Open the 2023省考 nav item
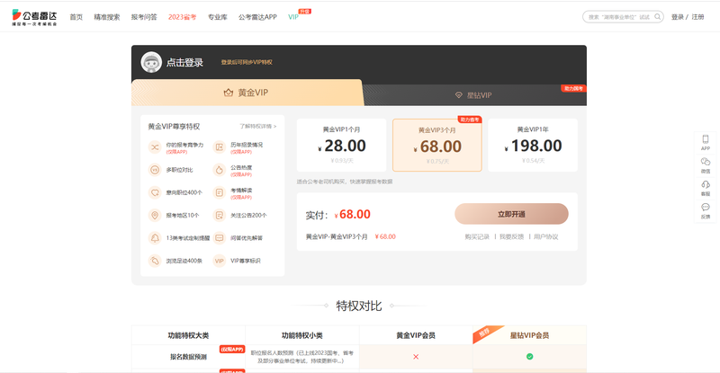 click(183, 17)
